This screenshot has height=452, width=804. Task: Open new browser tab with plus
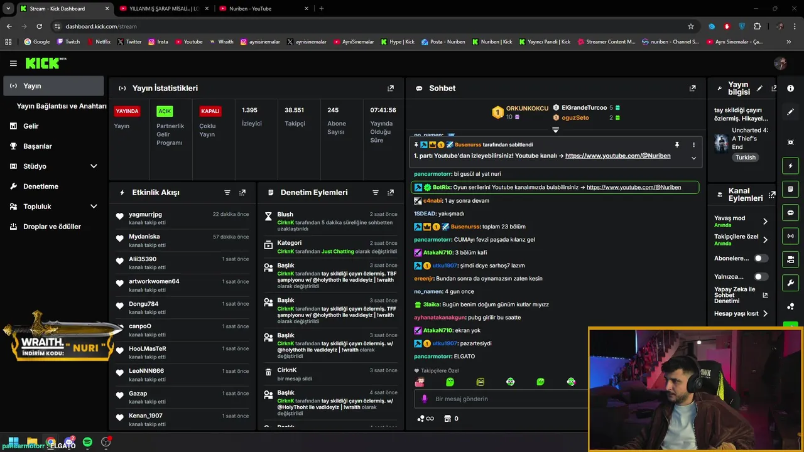[322, 9]
